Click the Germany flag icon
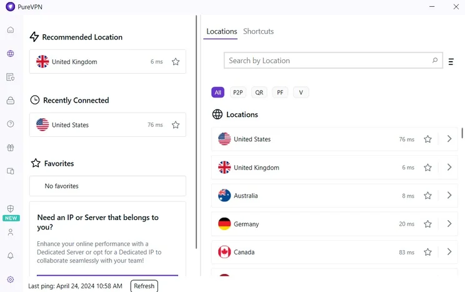Viewport: 465px width, 292px height. (x=224, y=224)
